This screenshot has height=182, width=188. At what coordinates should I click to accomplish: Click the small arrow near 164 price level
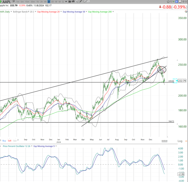tap(177, 124)
